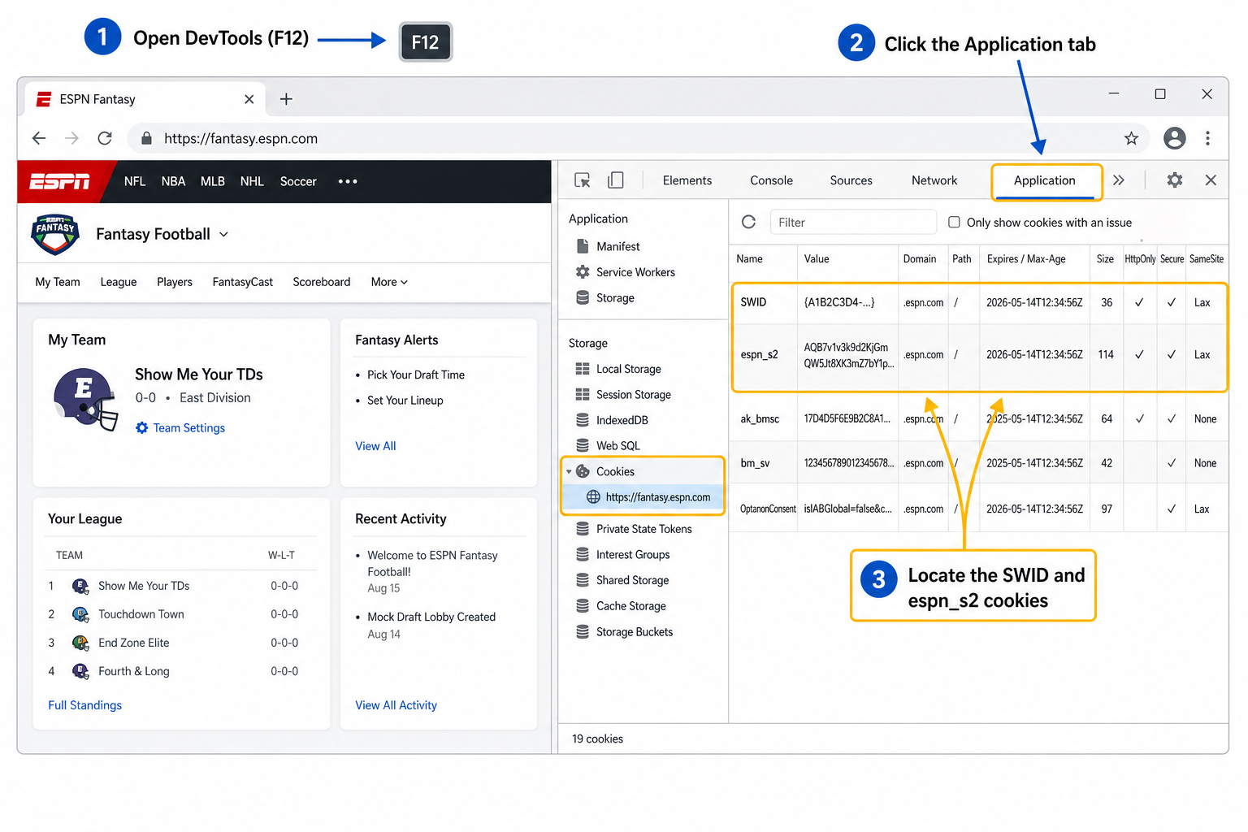Select IndexedDB in the Storage tree
Viewport: 1248px width, 832px height.
pyautogui.click(x=622, y=420)
